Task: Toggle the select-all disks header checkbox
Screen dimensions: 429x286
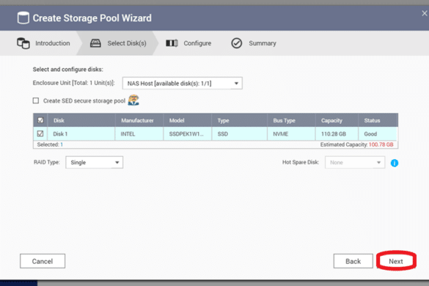Action: point(40,120)
